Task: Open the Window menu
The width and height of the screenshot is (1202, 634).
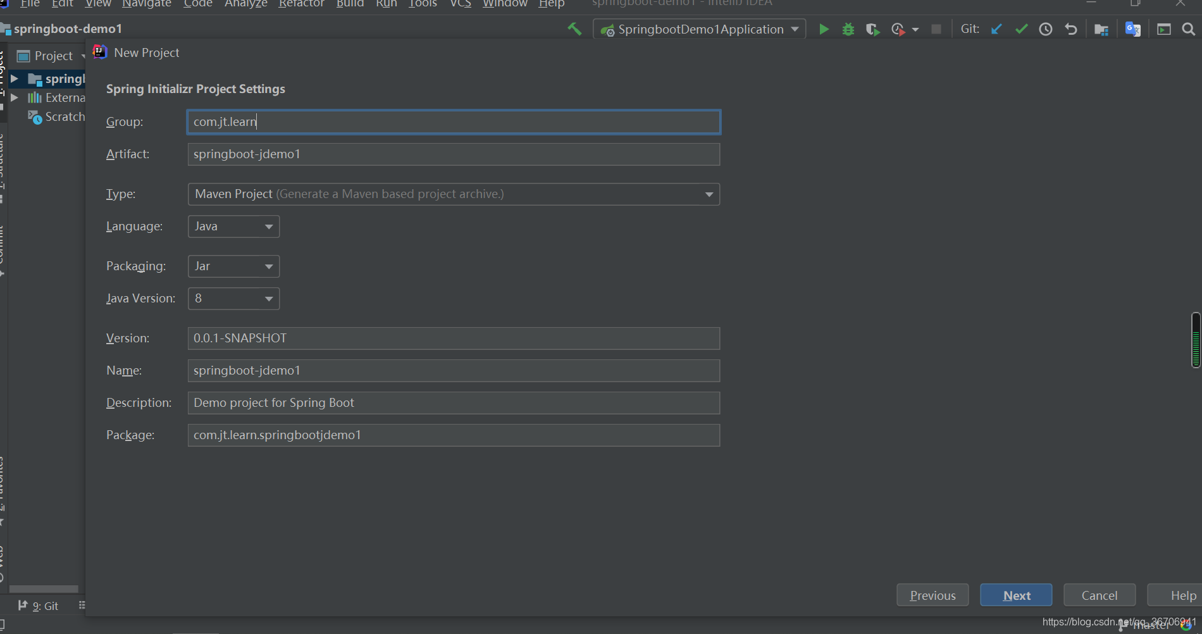Action: (505, 4)
